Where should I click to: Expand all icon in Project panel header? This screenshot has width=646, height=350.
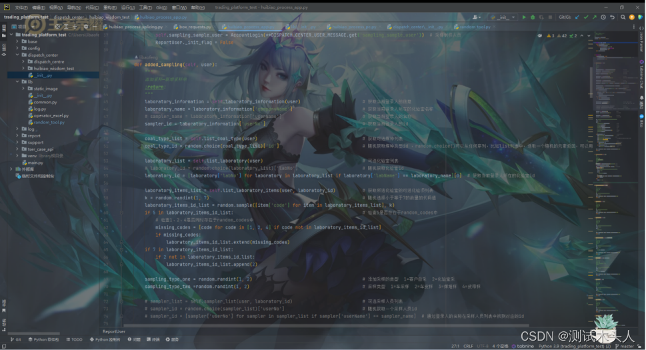pos(66,27)
